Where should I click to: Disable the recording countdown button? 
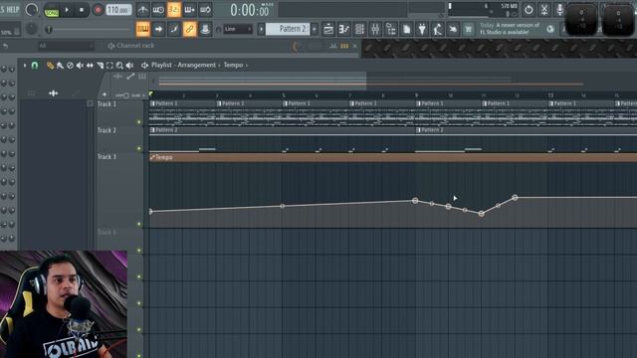tap(173, 9)
